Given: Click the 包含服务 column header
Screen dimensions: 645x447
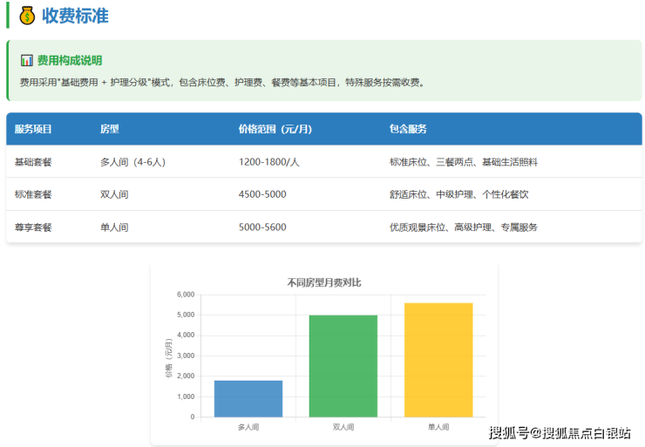Looking at the screenshot, I should point(408,129).
